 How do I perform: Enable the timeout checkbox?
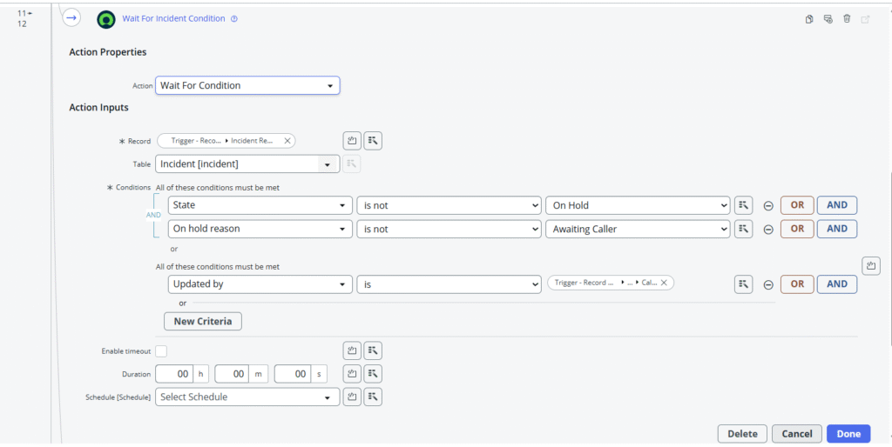pos(161,351)
